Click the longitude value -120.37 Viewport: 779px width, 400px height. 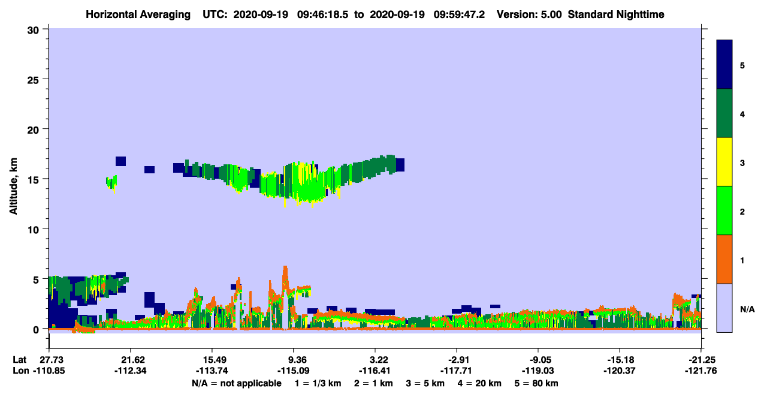(618, 371)
